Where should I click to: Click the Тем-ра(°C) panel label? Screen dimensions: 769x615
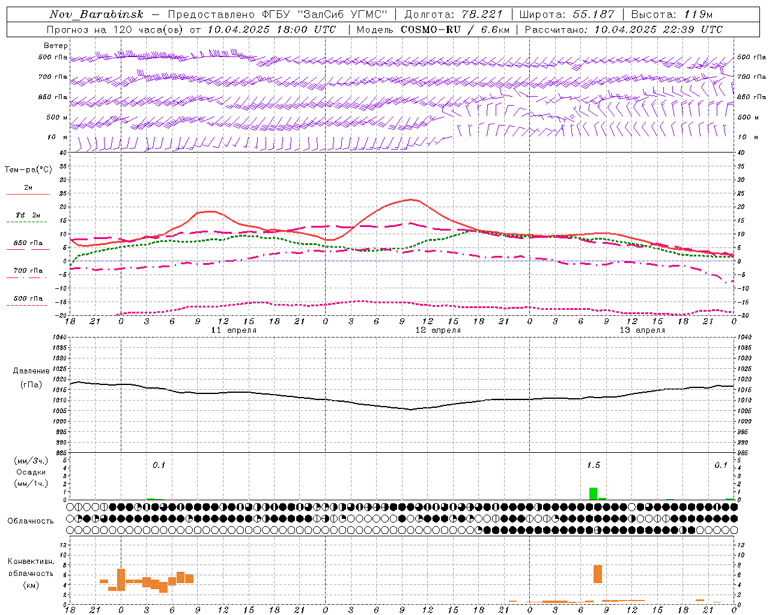pyautogui.click(x=28, y=170)
